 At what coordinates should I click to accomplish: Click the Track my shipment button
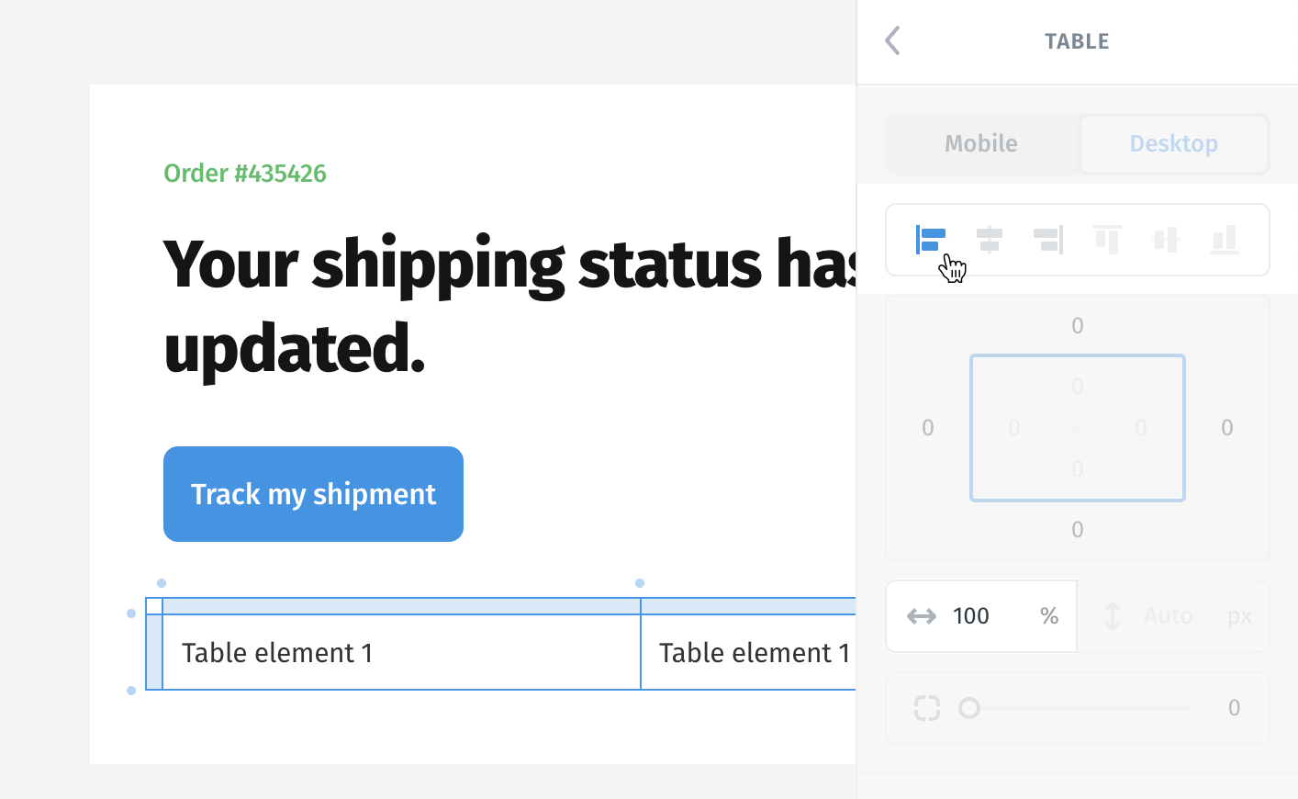pos(313,494)
